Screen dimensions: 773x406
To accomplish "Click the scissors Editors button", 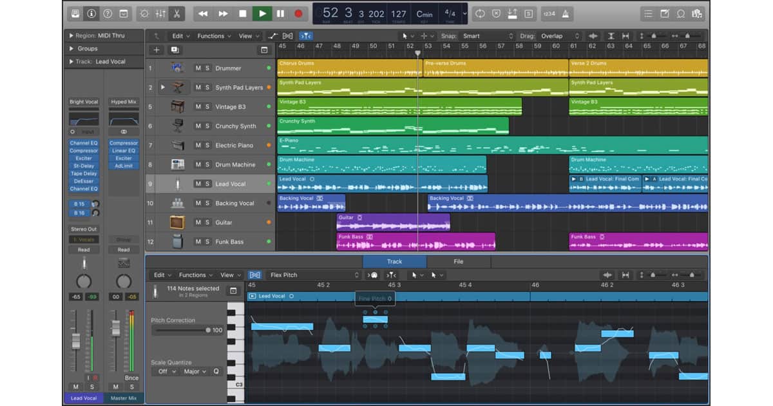I will [177, 13].
